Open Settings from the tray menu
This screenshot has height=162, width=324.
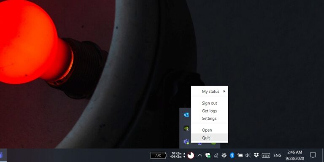[210, 119]
